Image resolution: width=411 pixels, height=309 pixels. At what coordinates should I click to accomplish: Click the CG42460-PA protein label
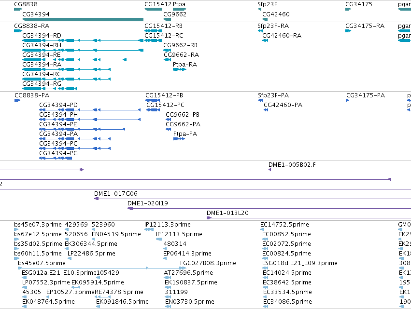pyautogui.click(x=283, y=105)
